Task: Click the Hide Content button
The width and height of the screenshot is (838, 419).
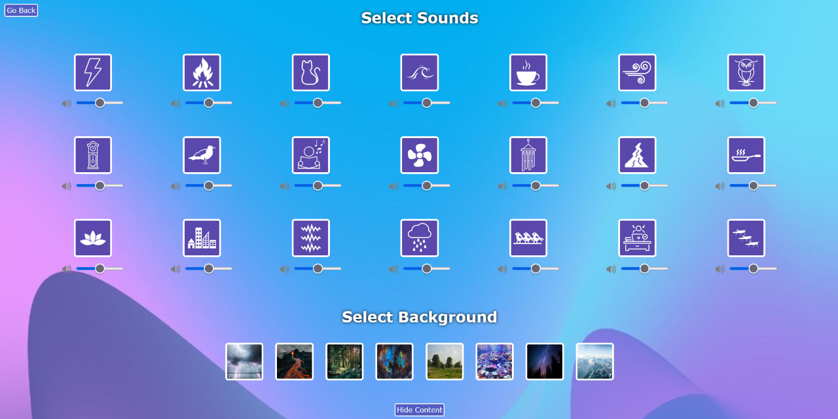Action: [420, 410]
